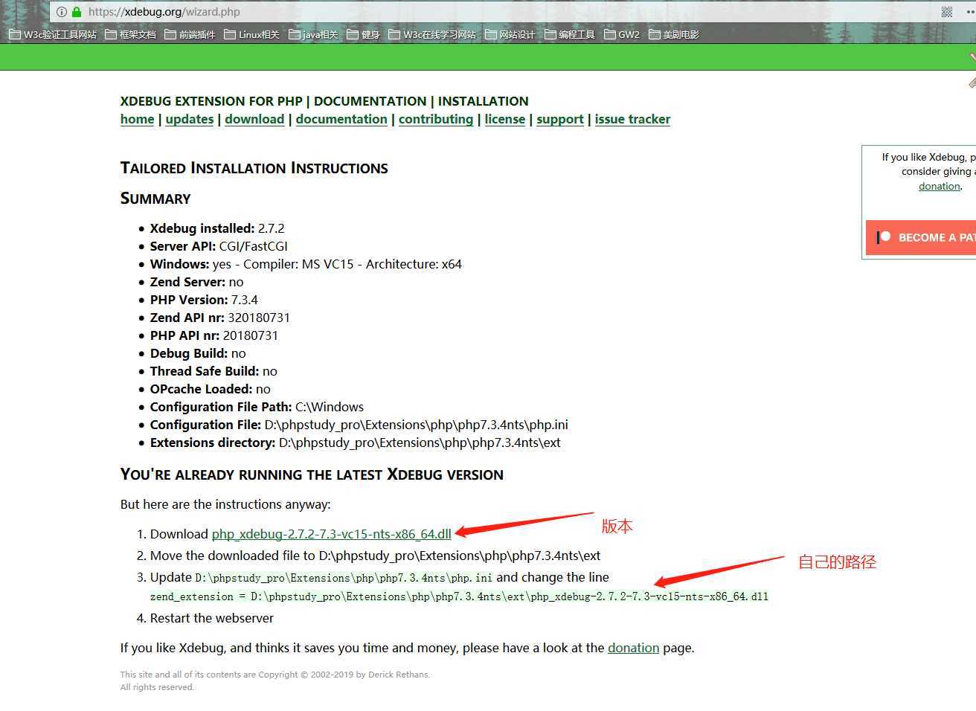The width and height of the screenshot is (976, 711).
Task: Open the support navigation link
Action: pos(560,119)
